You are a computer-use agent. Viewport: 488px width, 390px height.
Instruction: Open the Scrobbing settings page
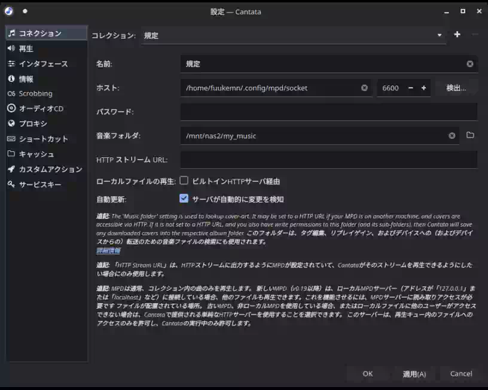tap(46, 93)
